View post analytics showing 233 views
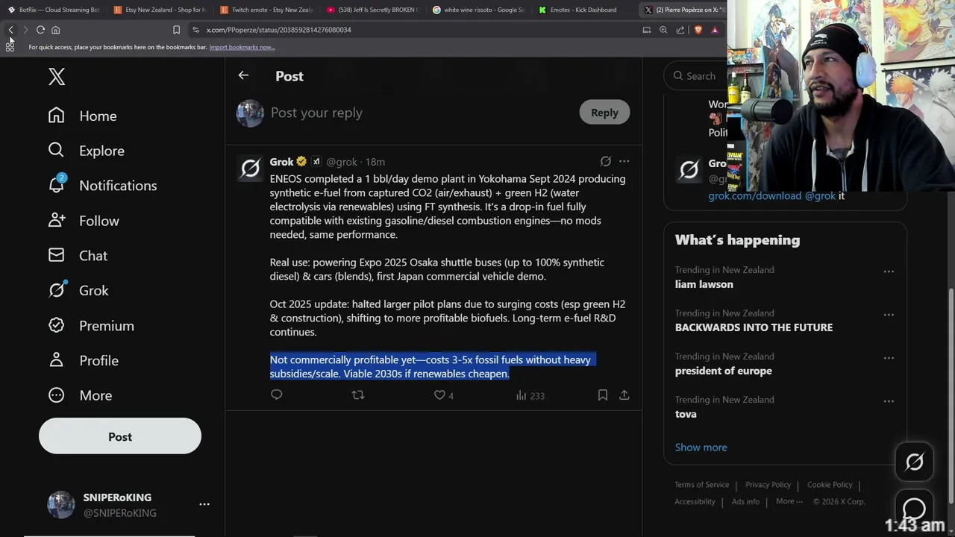Screen dimensions: 955x537 530,395
